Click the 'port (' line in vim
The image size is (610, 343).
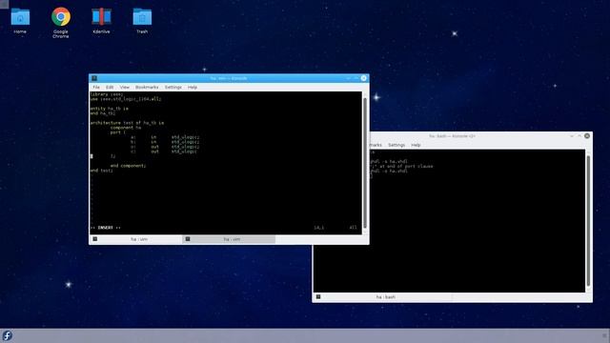point(118,132)
